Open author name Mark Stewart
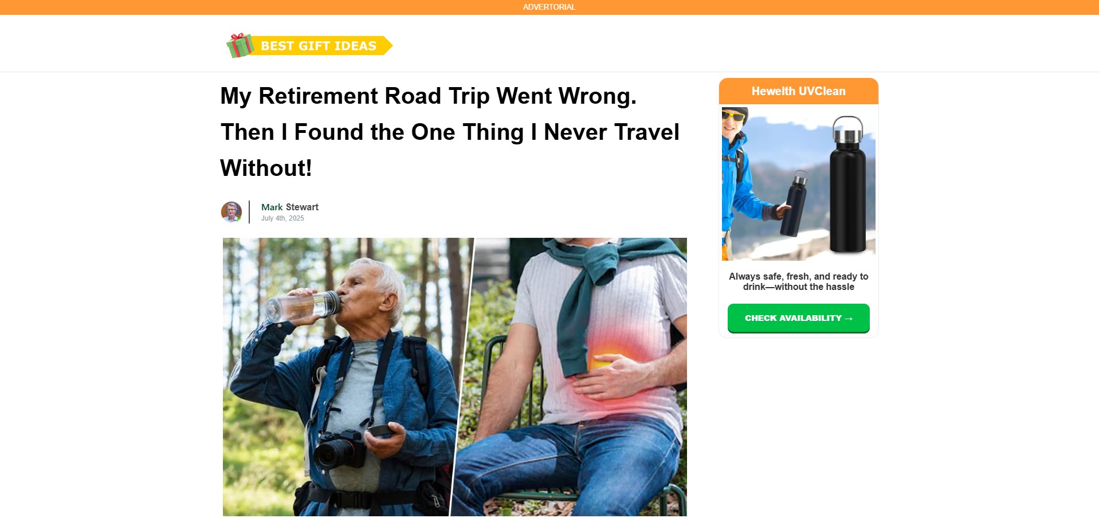The height and width of the screenshot is (522, 1099). (x=289, y=207)
